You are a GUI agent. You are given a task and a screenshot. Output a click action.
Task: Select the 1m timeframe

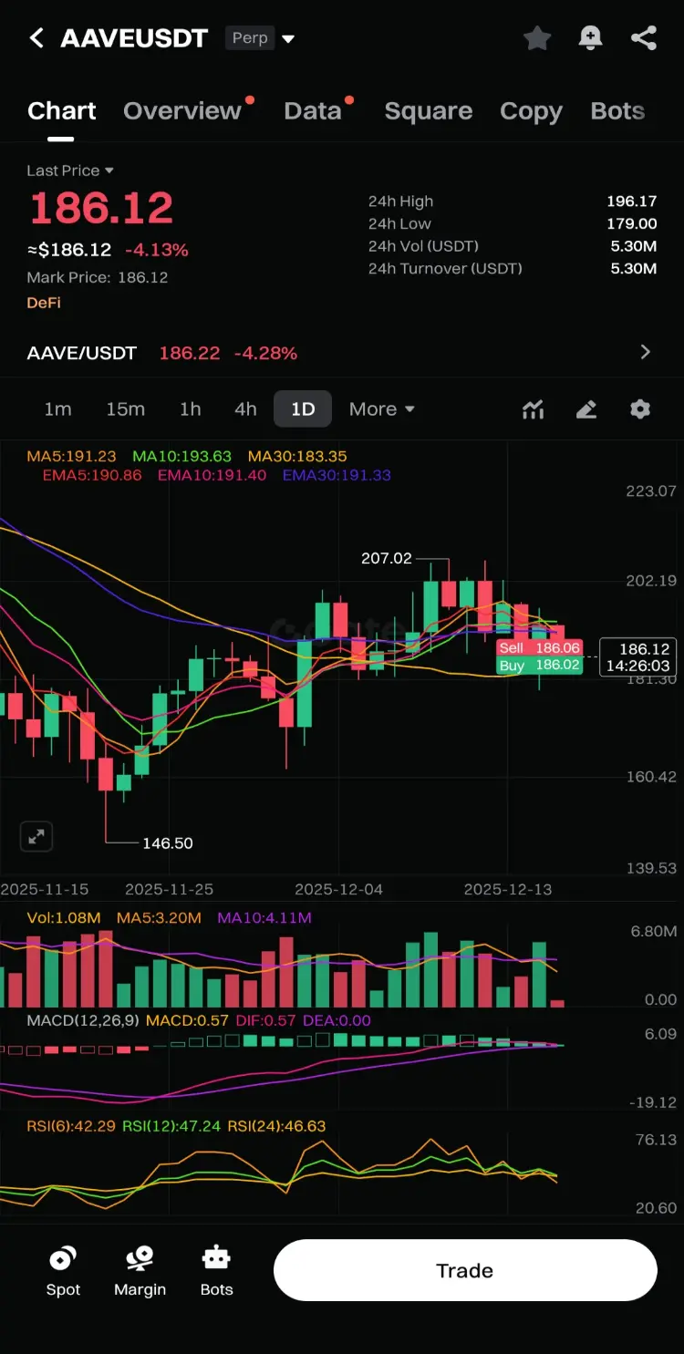(x=57, y=409)
